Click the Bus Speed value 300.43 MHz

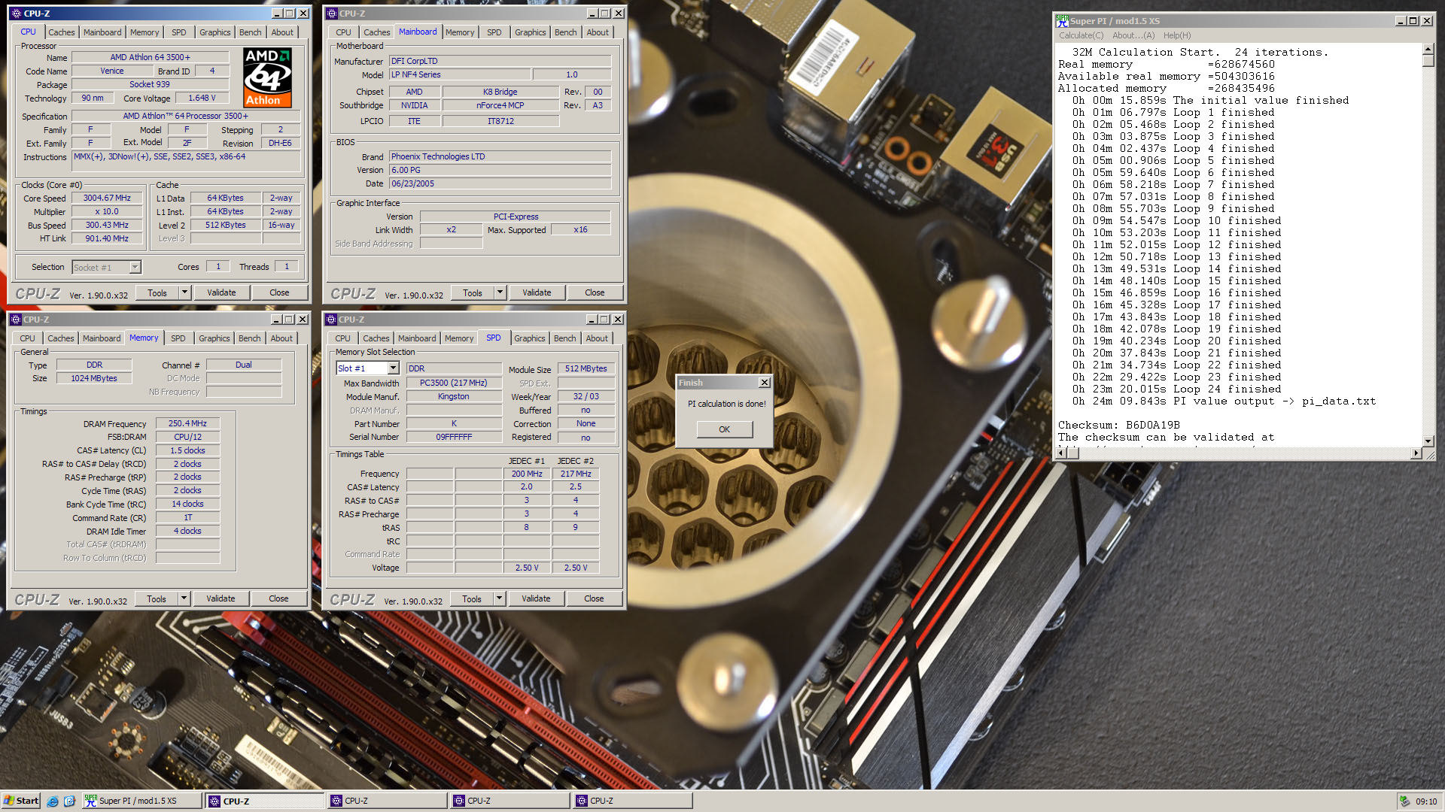pos(107,225)
